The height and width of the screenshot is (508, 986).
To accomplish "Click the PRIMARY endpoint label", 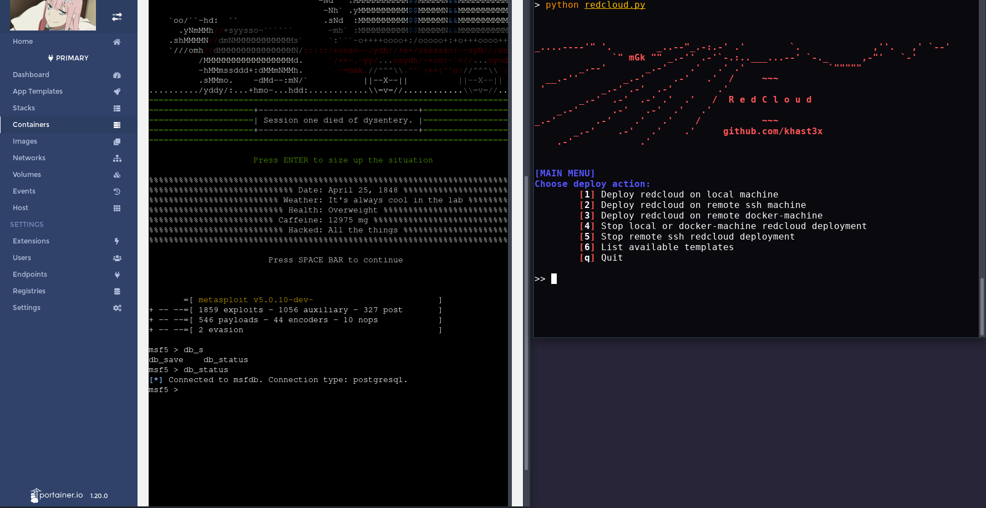I will tap(72, 58).
